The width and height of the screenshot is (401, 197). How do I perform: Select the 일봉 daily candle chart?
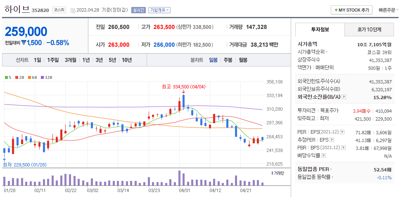(213, 60)
